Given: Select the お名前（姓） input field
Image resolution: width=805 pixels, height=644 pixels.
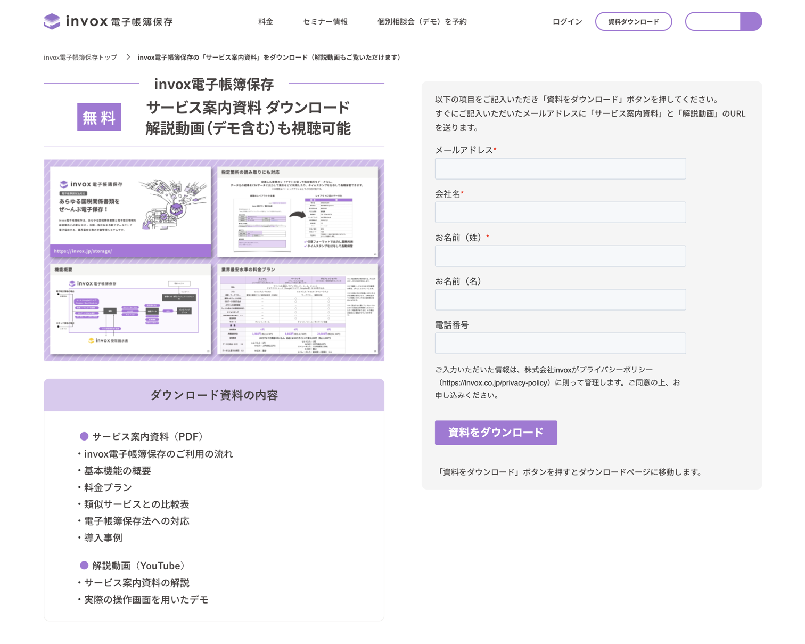Looking at the screenshot, I should coord(560,256).
